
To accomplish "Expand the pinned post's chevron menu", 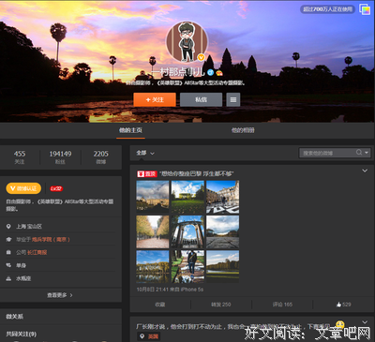I will (x=365, y=171).
